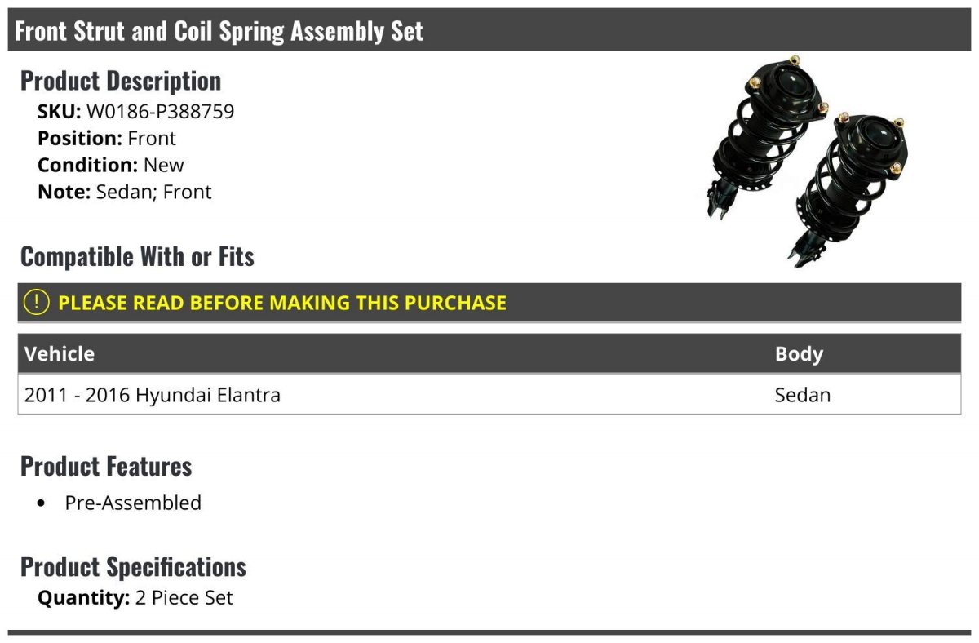Viewport: 979px width, 643px height.
Task: Click the yellow exclamation warning icon
Action: coord(37,303)
